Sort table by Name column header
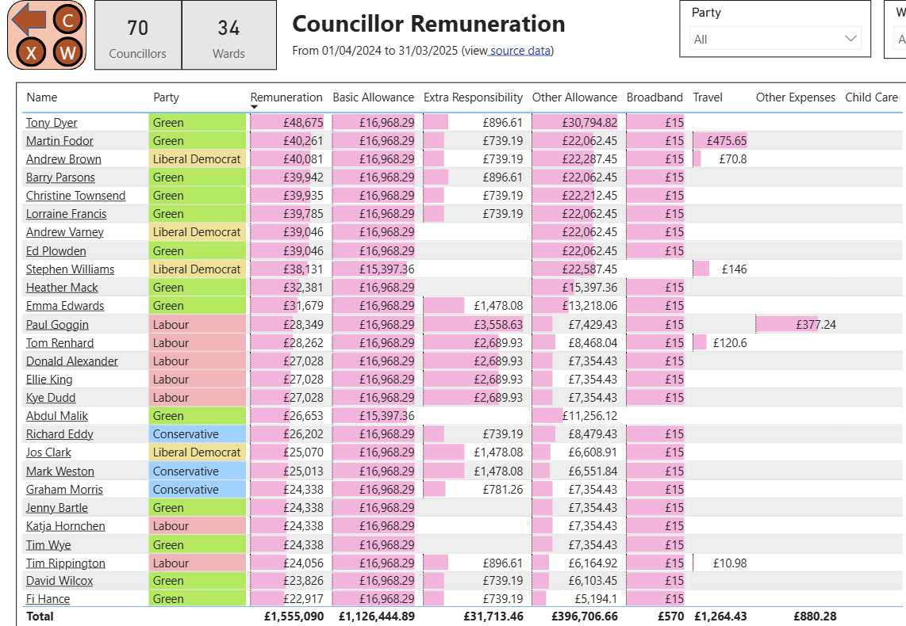This screenshot has height=626, width=906. click(42, 97)
